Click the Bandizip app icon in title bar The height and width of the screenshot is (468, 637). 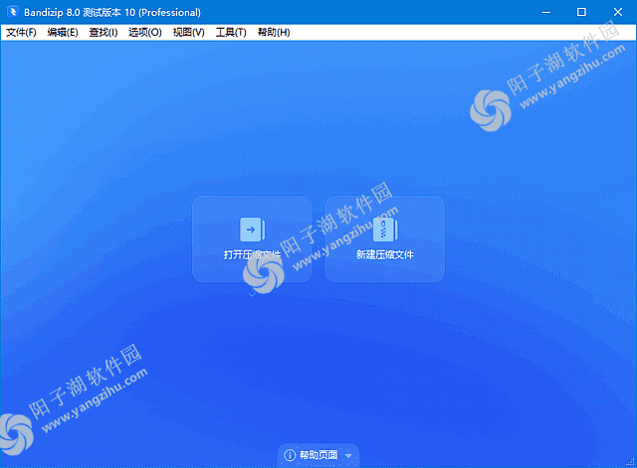pyautogui.click(x=13, y=12)
